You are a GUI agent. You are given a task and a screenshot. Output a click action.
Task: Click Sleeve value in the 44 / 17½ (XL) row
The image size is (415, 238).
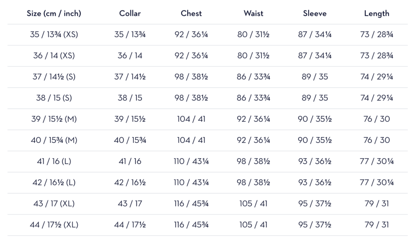click(x=315, y=225)
